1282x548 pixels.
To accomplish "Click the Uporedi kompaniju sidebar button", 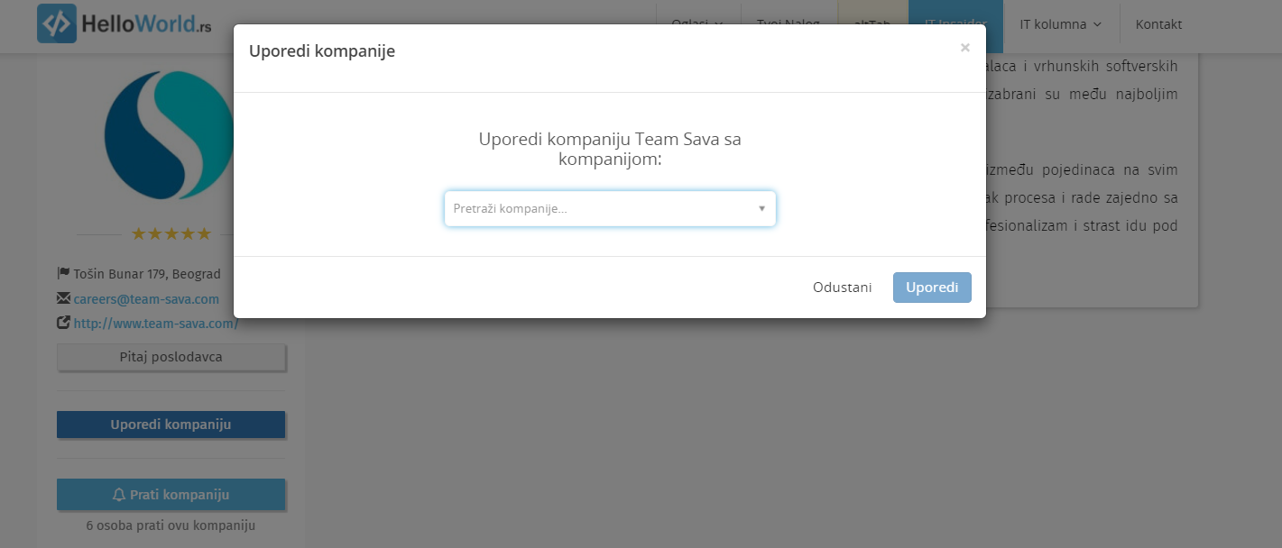I will pyautogui.click(x=171, y=425).
